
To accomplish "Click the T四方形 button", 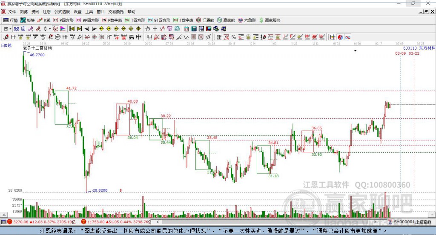I will pos(135,20).
